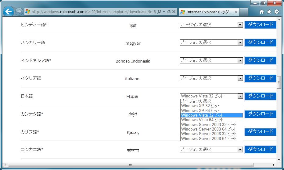This screenshot has width=284, height=170.
Task: Click the vertical scrollbar up arrow
Action: click(x=279, y=19)
